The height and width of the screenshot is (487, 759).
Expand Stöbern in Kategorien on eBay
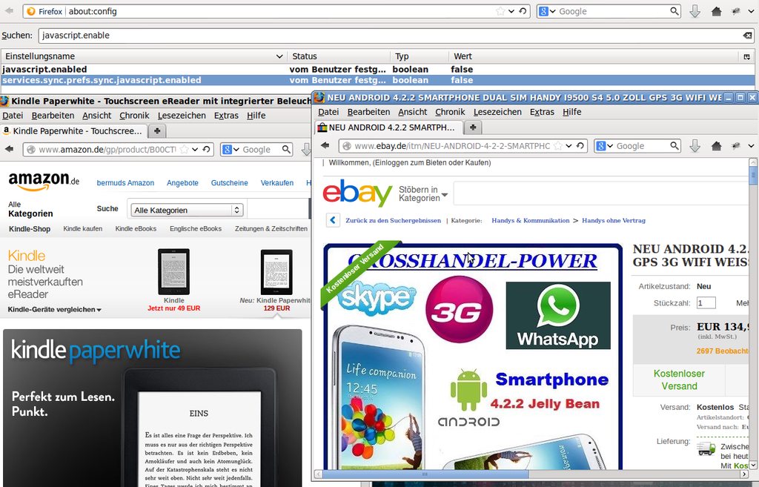(423, 193)
